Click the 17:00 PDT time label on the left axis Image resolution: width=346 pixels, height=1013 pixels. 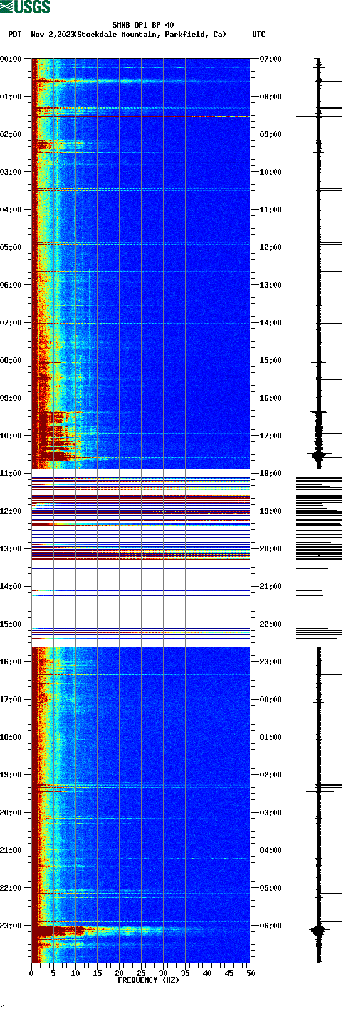(11, 700)
